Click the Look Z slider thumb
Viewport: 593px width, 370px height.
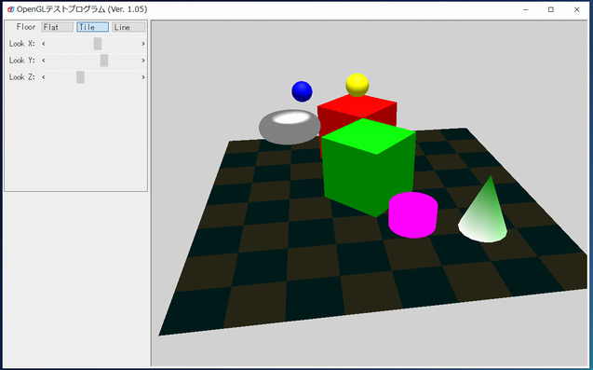80,76
